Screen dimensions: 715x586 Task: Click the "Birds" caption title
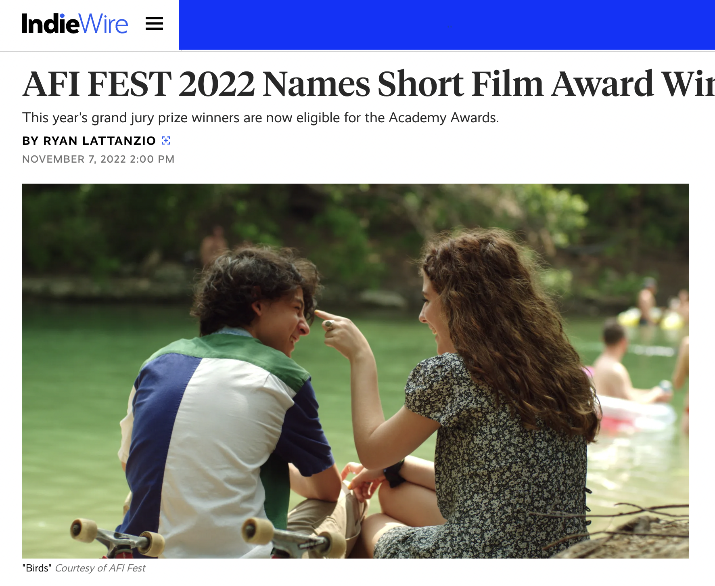tap(37, 568)
